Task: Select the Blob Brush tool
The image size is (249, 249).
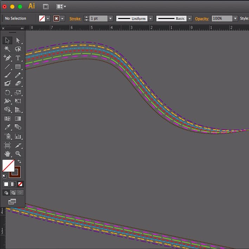Action: click(x=7, y=83)
